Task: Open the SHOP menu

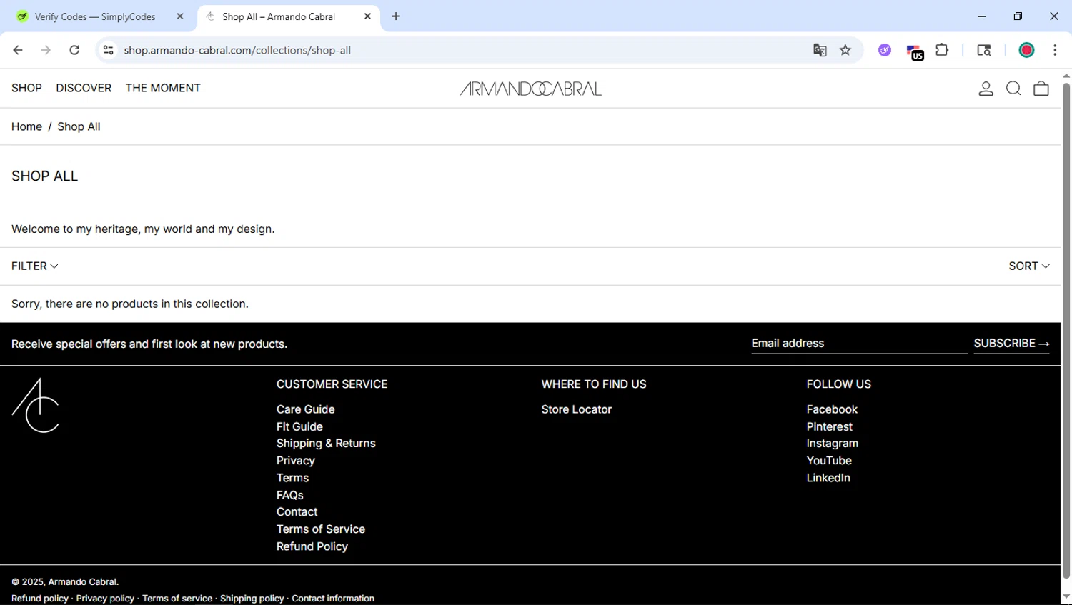Action: point(26,88)
